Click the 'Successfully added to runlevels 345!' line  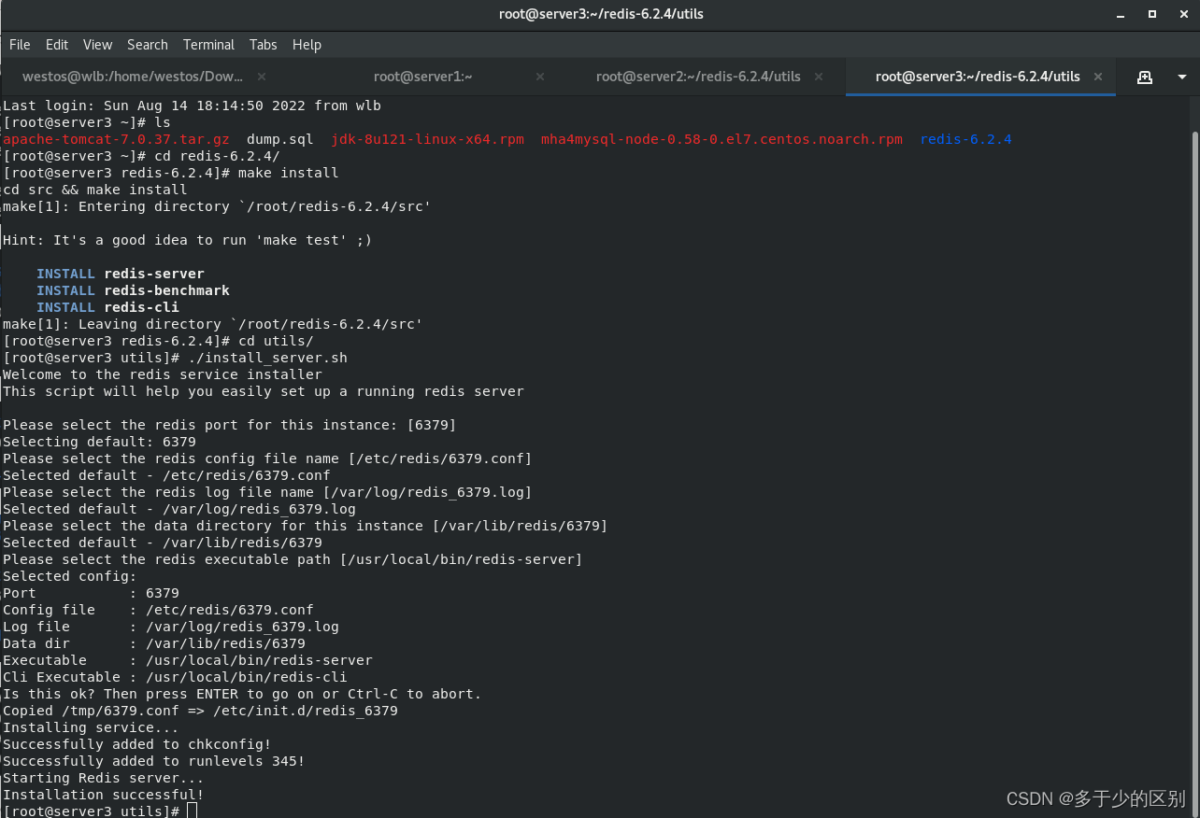154,761
